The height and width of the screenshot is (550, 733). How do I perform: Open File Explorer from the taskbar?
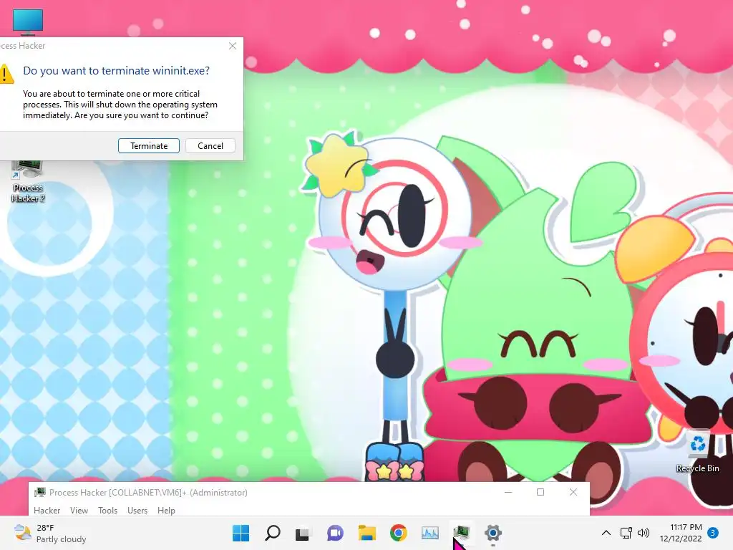pyautogui.click(x=367, y=533)
